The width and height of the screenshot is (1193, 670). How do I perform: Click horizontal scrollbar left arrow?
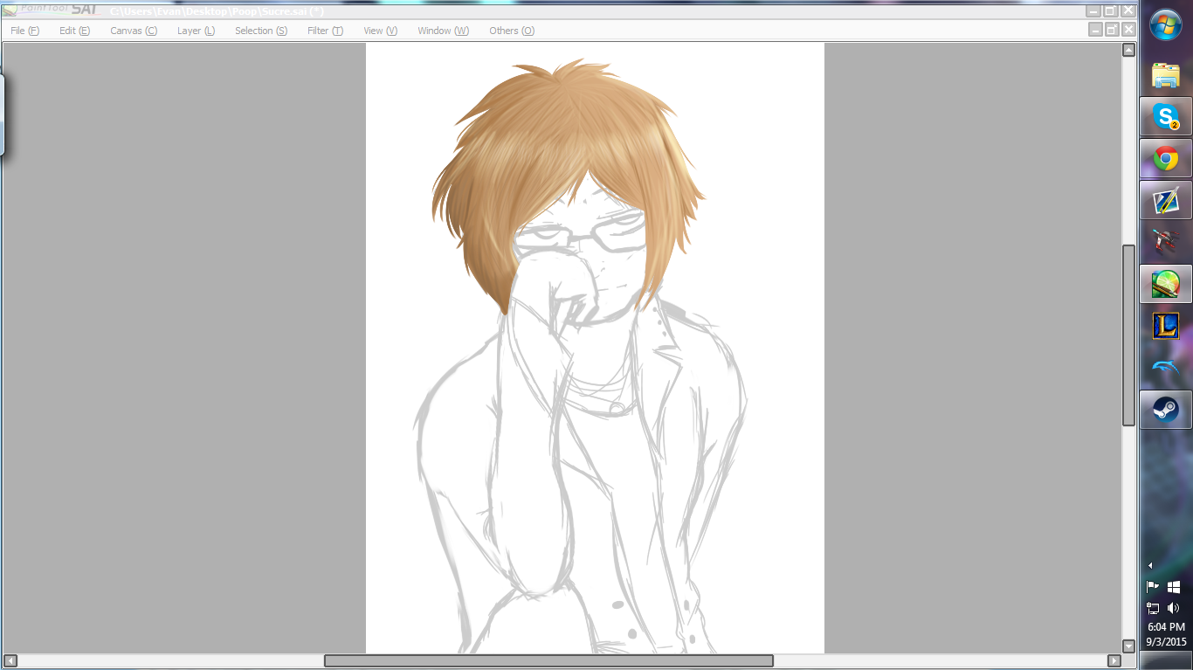10,660
